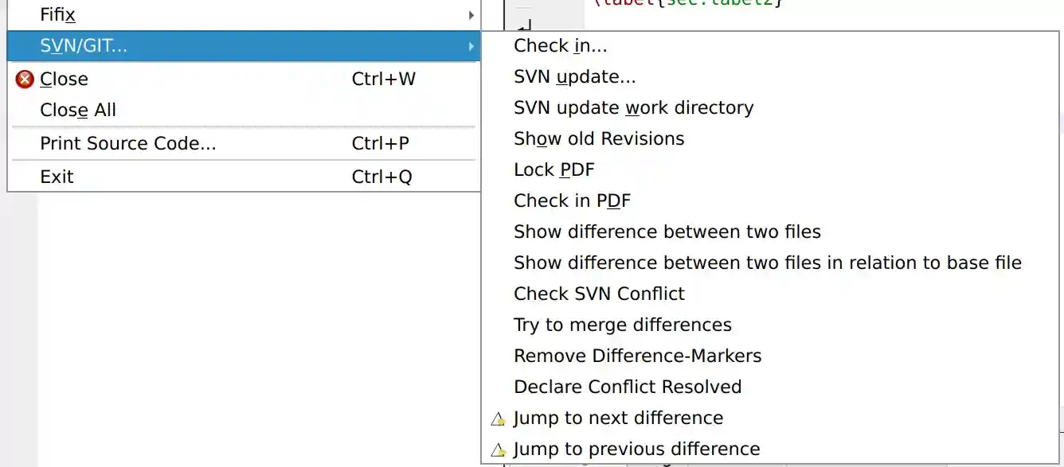Click the red Close icon beside Close
The width and height of the screenshot is (1064, 467).
pos(23,79)
